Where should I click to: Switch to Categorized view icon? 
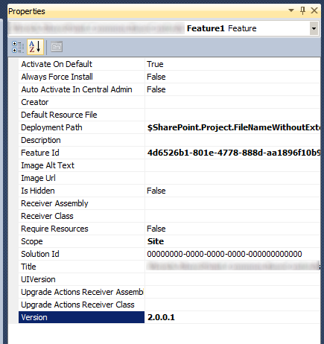[x=18, y=47]
